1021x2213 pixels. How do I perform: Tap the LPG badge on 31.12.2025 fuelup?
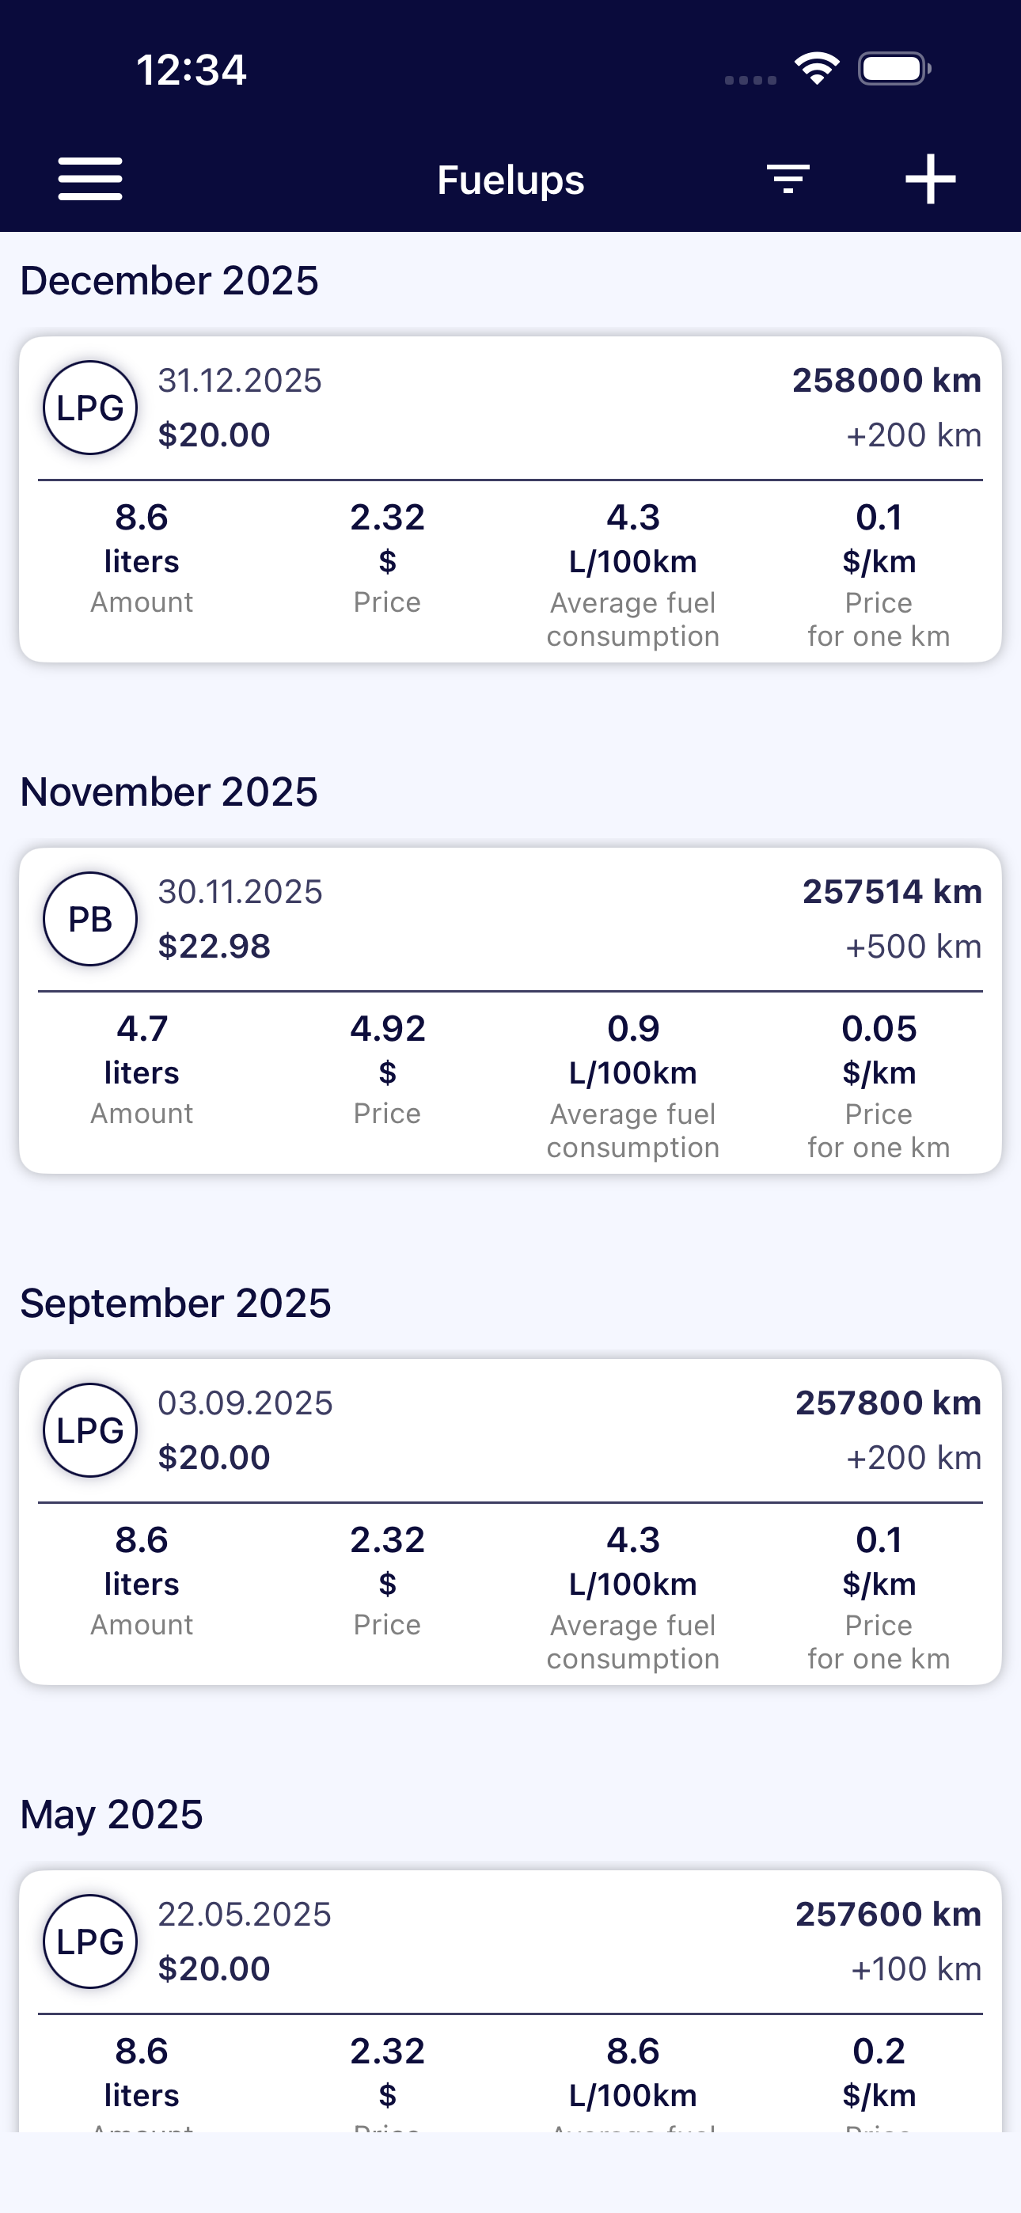coord(90,407)
